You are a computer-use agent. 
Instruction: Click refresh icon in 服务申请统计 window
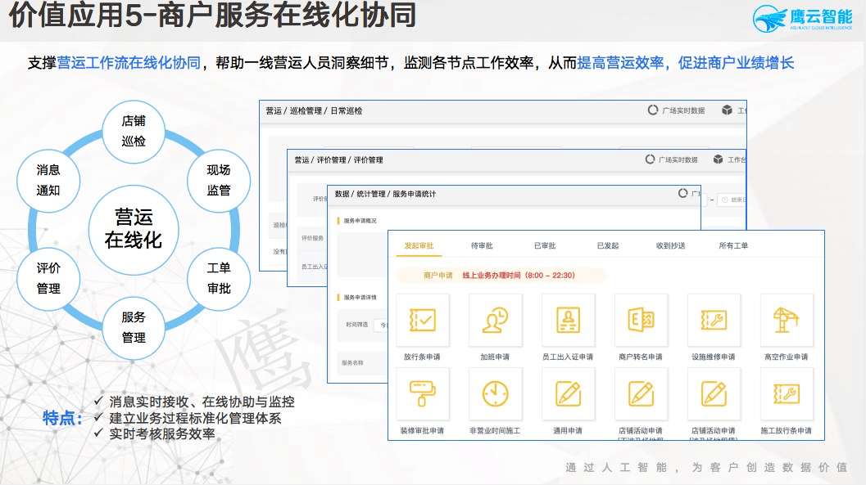click(683, 193)
